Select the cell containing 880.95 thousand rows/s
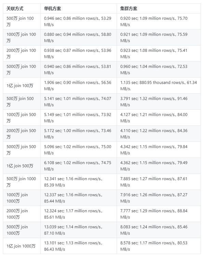205x258 pixels. pos(159,85)
